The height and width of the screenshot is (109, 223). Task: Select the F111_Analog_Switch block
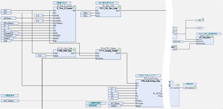pyautogui.click(x=108, y=54)
